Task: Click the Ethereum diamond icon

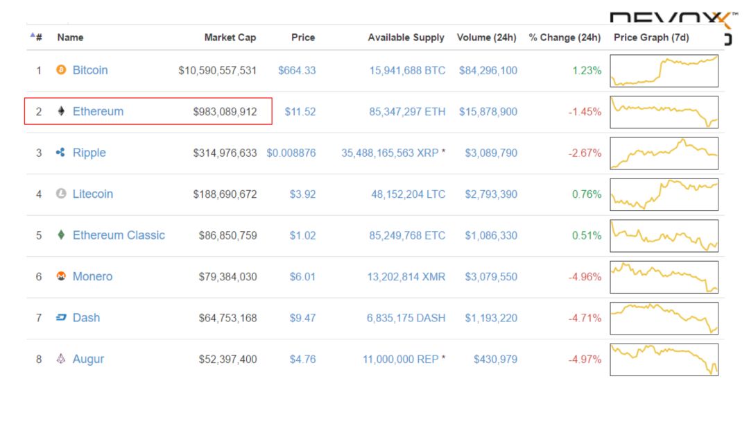Action: [61, 111]
